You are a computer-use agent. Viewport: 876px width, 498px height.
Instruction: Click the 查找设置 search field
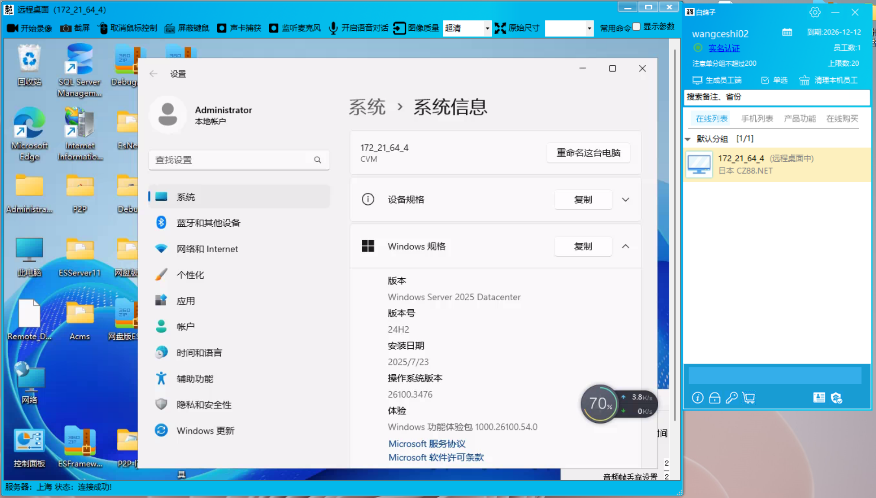(x=234, y=160)
